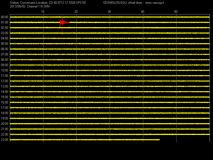Screen dimensions: 213x160
Task: Click the 22:00 hour label
Action: point(5,134)
